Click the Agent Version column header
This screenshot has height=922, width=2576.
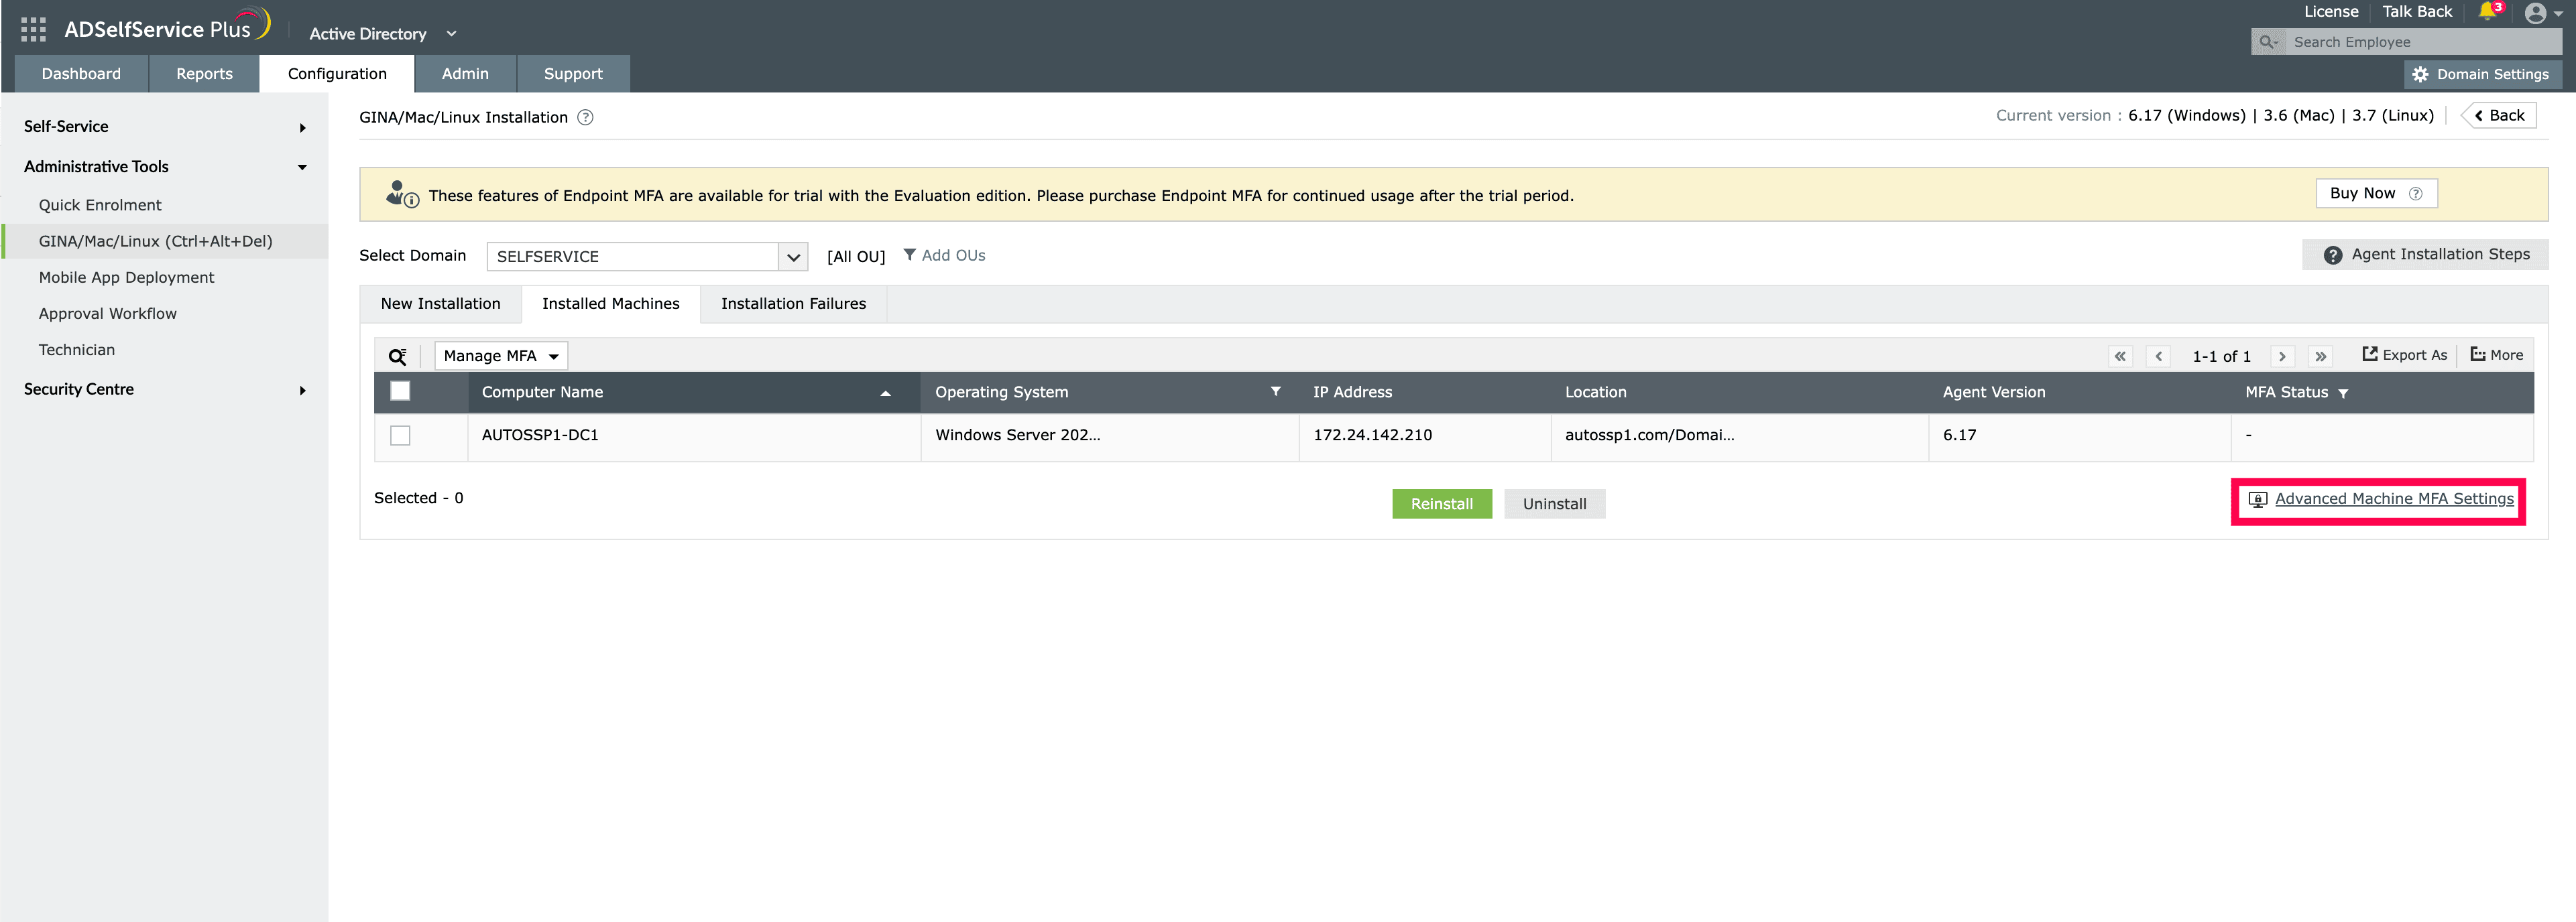pyautogui.click(x=2079, y=393)
